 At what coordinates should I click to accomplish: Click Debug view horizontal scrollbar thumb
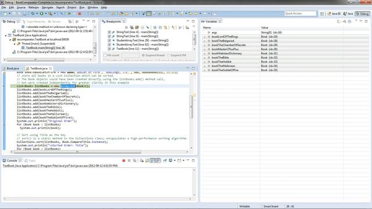pos(35,60)
